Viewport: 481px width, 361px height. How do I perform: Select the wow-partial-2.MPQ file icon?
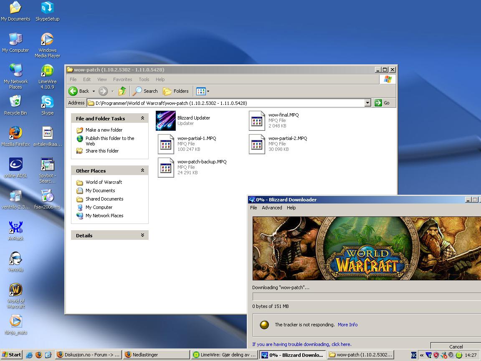257,144
